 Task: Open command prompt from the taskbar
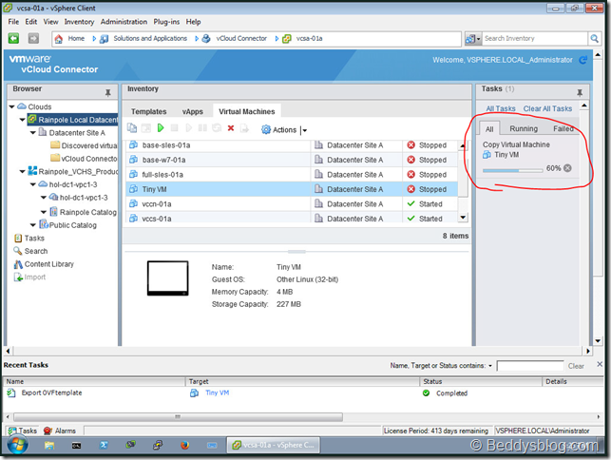point(76,445)
